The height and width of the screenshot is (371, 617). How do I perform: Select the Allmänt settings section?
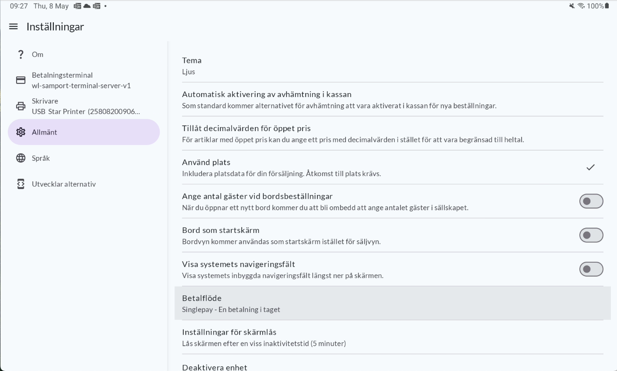84,132
